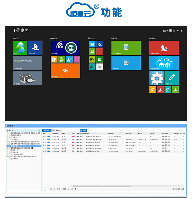The height and width of the screenshot is (199, 193).
Task: Collapse the 网点直辖区 tree node
Action: [x=7, y=157]
